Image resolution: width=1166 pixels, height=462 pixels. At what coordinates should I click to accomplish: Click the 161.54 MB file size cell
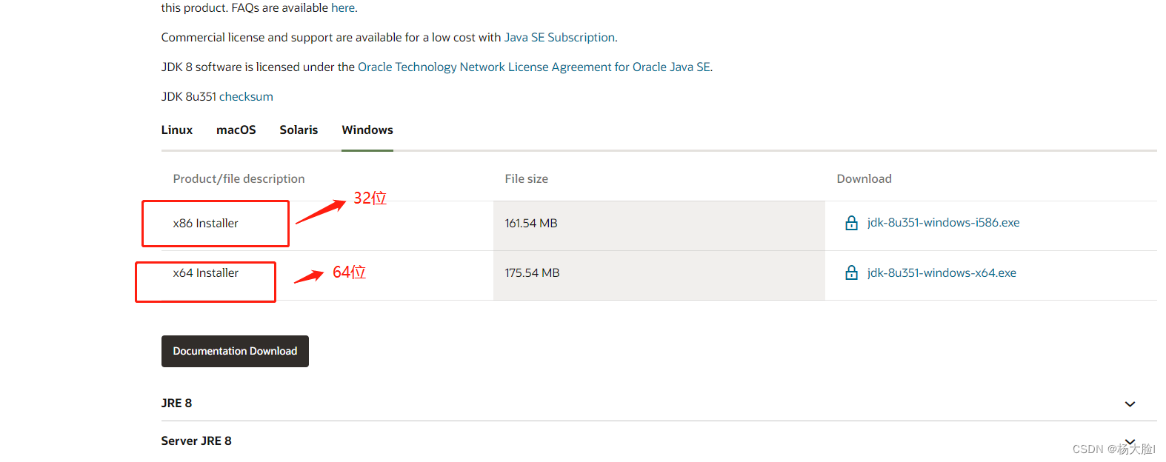pyautogui.click(x=531, y=224)
